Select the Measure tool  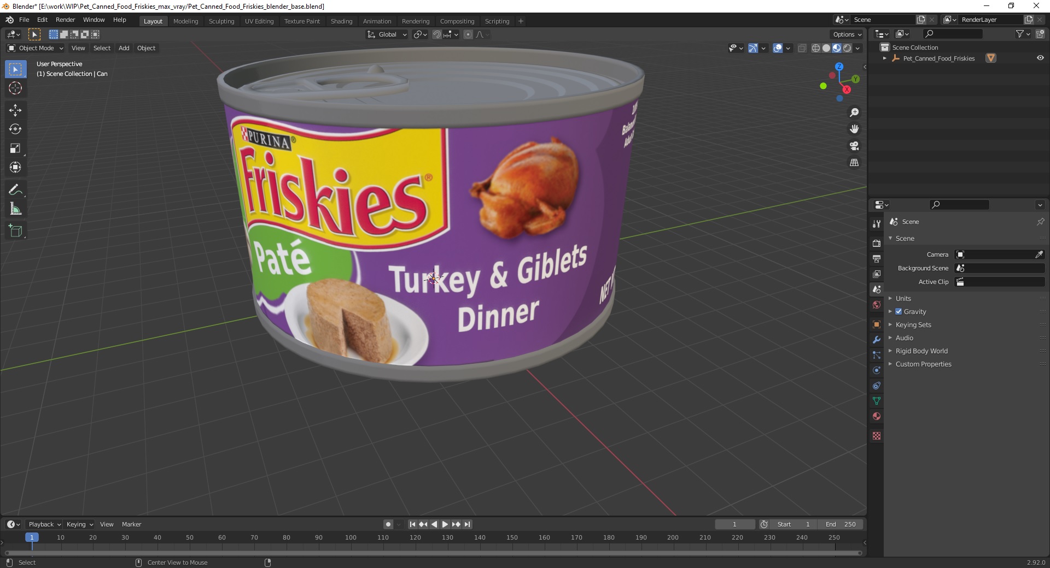click(15, 209)
